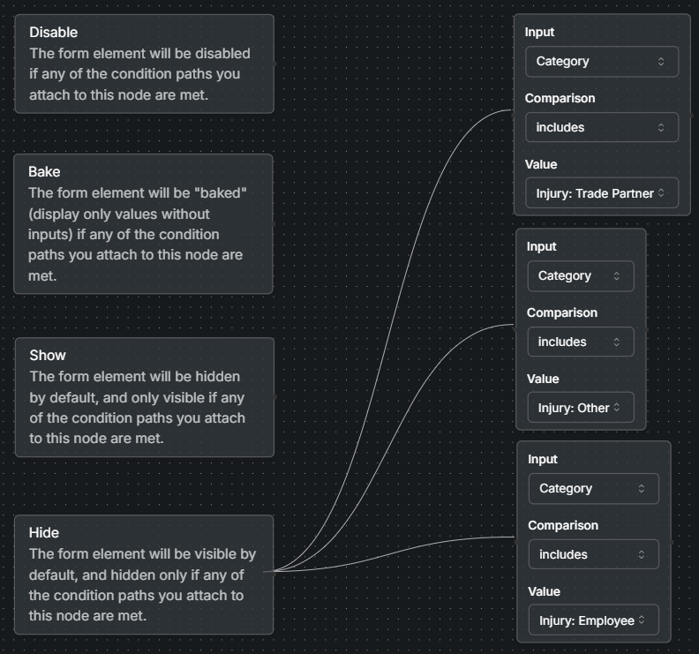The width and height of the screenshot is (699, 654).
Task: Click the Bake node's output connection handle
Action: click(x=274, y=223)
